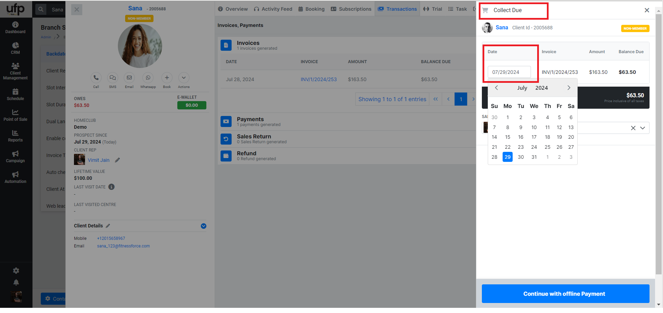Click the Email envelope icon
Viewport: 663px width, 313px height.
[129, 78]
